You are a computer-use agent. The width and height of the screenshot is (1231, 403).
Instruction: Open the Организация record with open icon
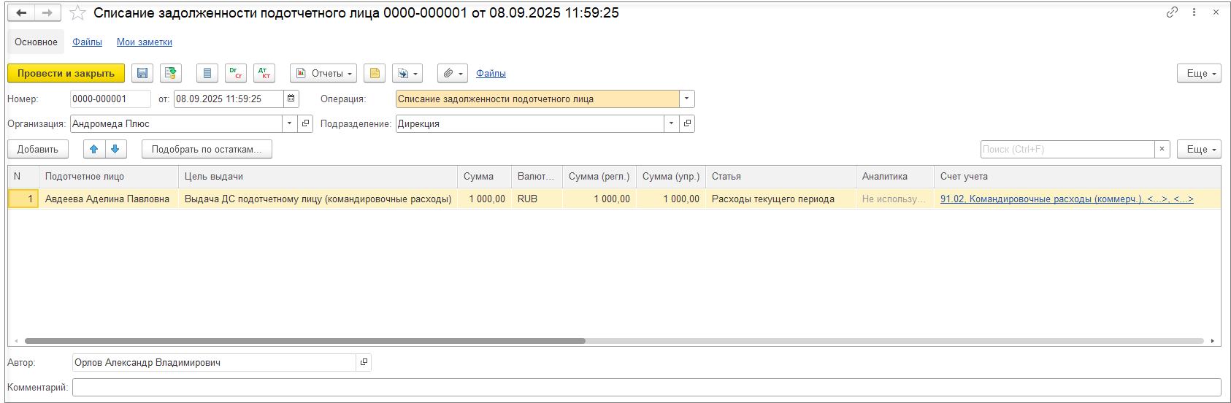point(305,123)
